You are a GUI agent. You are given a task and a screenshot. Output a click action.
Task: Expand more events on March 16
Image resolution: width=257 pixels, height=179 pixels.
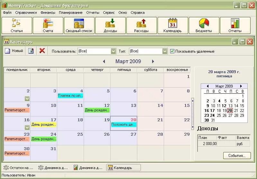pos(27,127)
